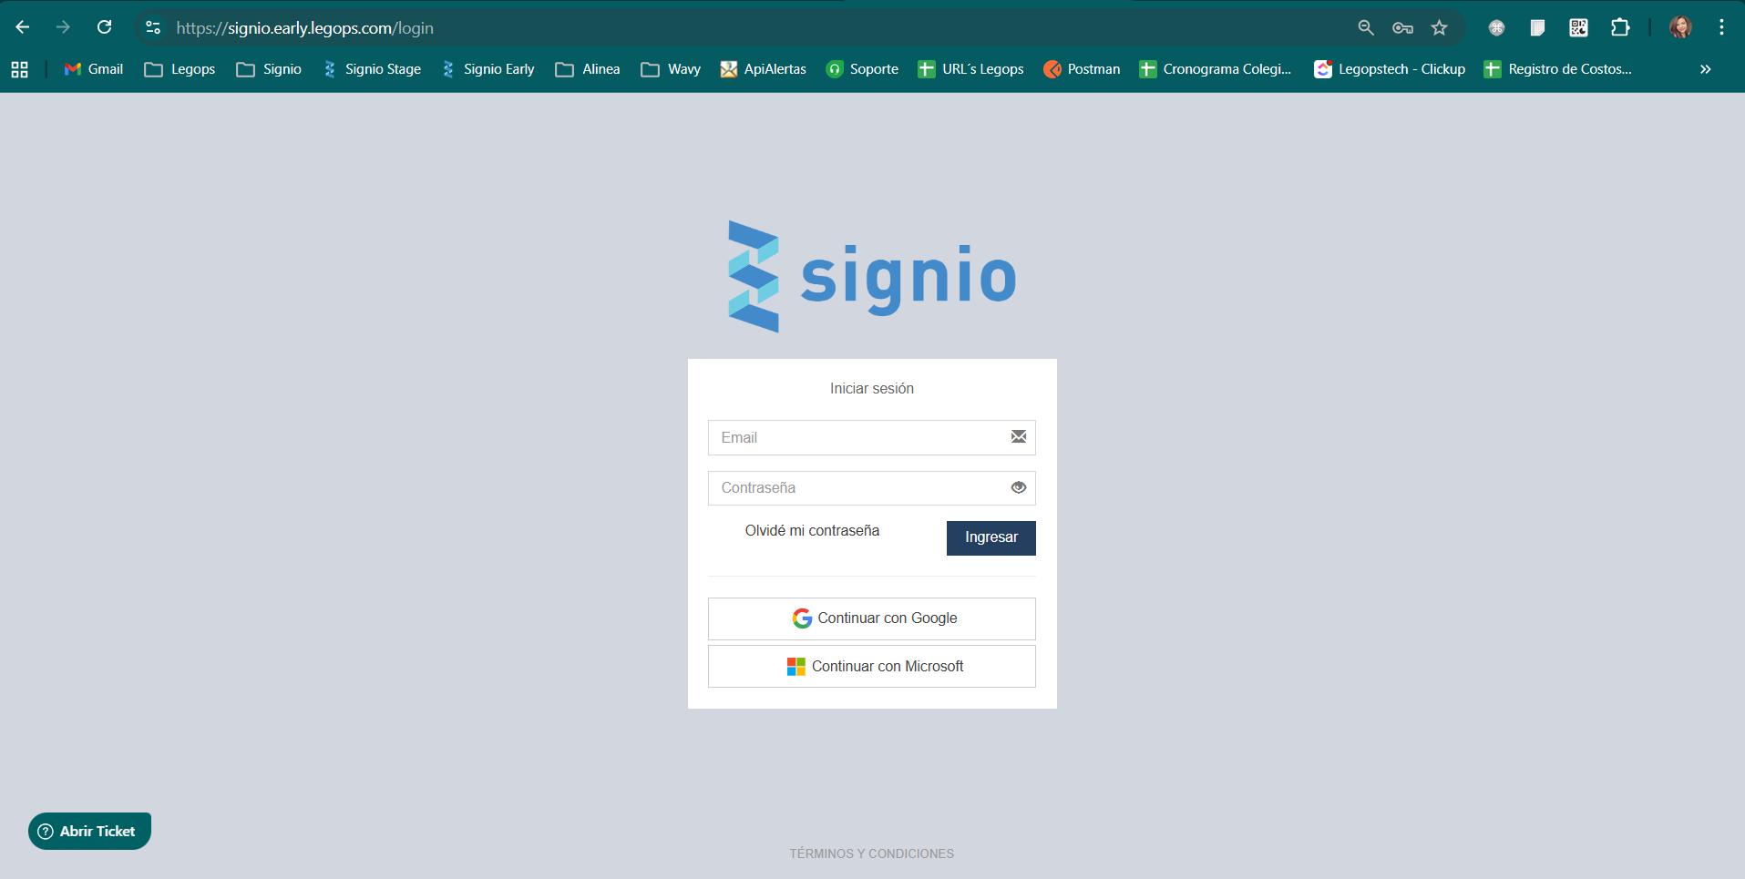Screen dimensions: 1745x879
Task: Focus the Email input field
Action: (872, 437)
